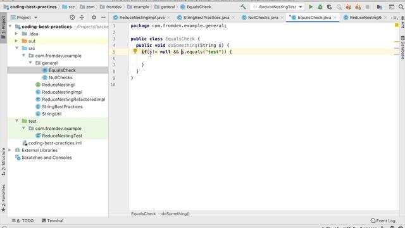Collapse the test folder

16,121
